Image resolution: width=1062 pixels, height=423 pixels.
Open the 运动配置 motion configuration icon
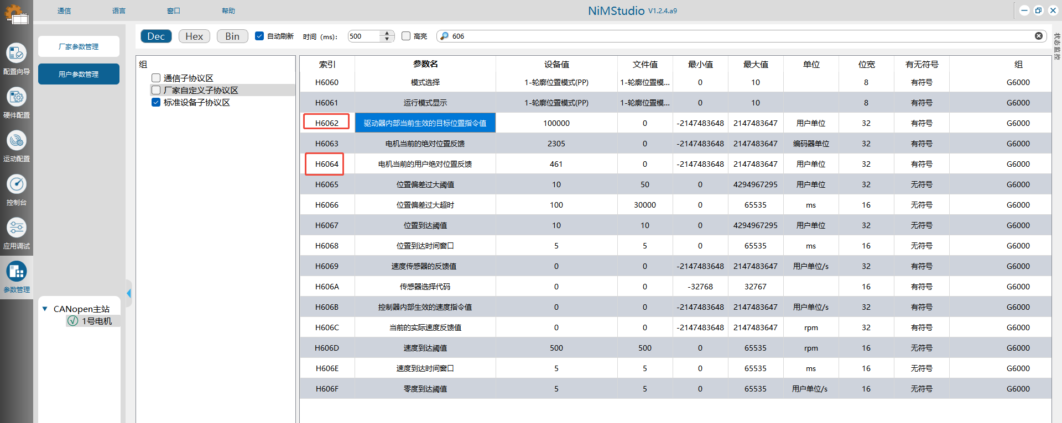pos(17,141)
